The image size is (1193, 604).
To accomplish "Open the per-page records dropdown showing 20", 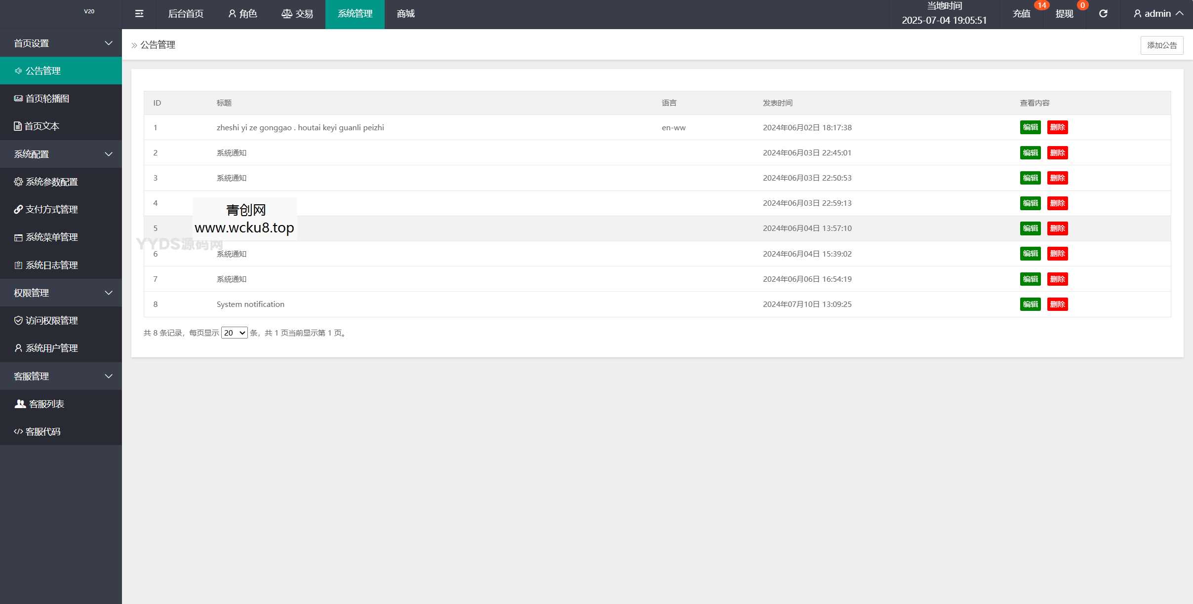I will pos(234,333).
